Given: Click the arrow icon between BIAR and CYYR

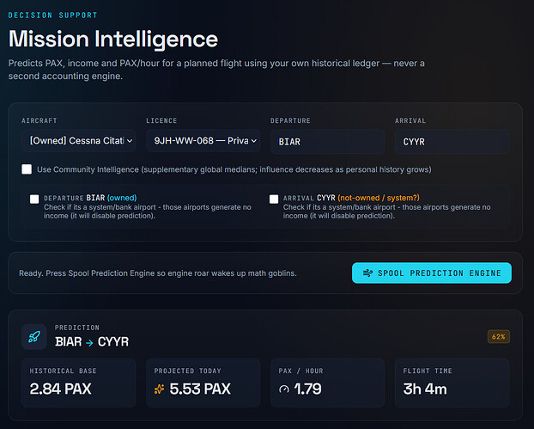Looking at the screenshot, I should pyautogui.click(x=89, y=343).
